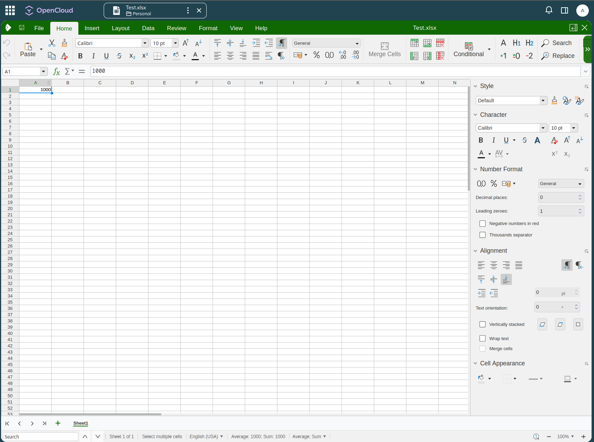Add a new sheet with plus button
The height and width of the screenshot is (442, 594).
tap(58, 423)
